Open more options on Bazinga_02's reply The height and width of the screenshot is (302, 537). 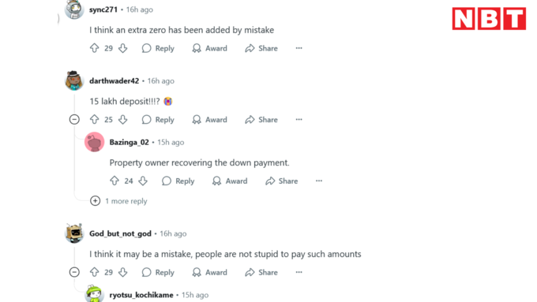(x=319, y=181)
